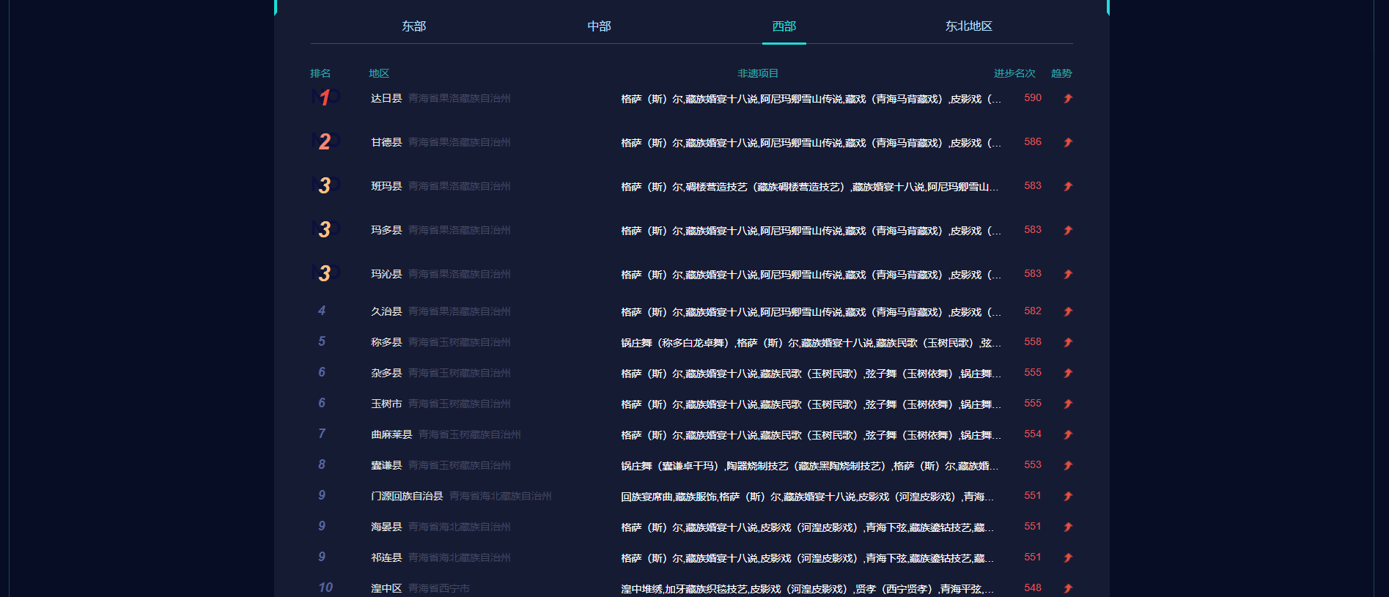Viewport: 1389px width, 597px height.
Task: Click the trend arrow for 称多县
Action: pyautogui.click(x=1068, y=342)
